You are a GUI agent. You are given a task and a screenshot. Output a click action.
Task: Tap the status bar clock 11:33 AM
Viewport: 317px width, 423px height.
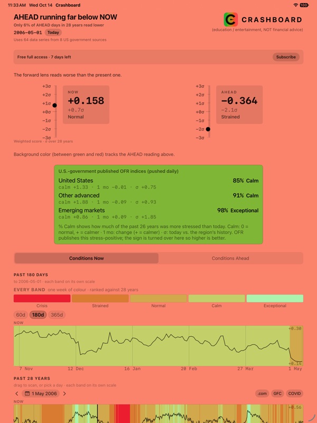point(17,5)
